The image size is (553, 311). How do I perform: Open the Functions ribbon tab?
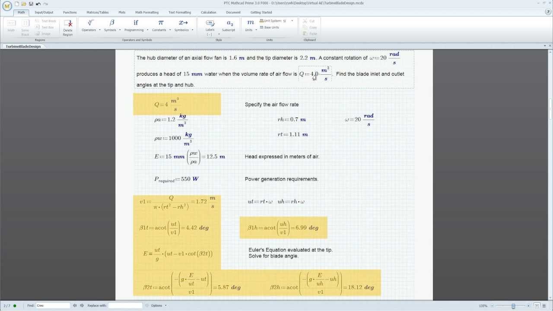[70, 12]
